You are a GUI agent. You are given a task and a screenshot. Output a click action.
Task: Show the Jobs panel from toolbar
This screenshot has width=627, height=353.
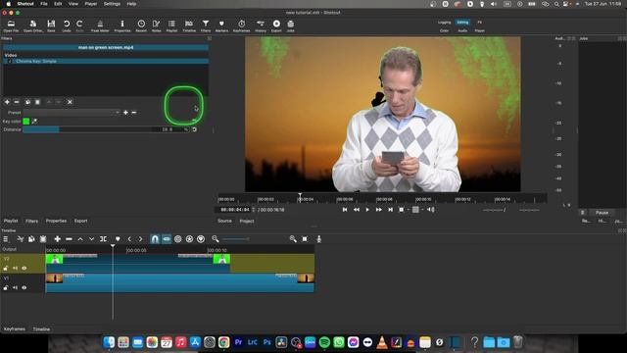pyautogui.click(x=291, y=26)
